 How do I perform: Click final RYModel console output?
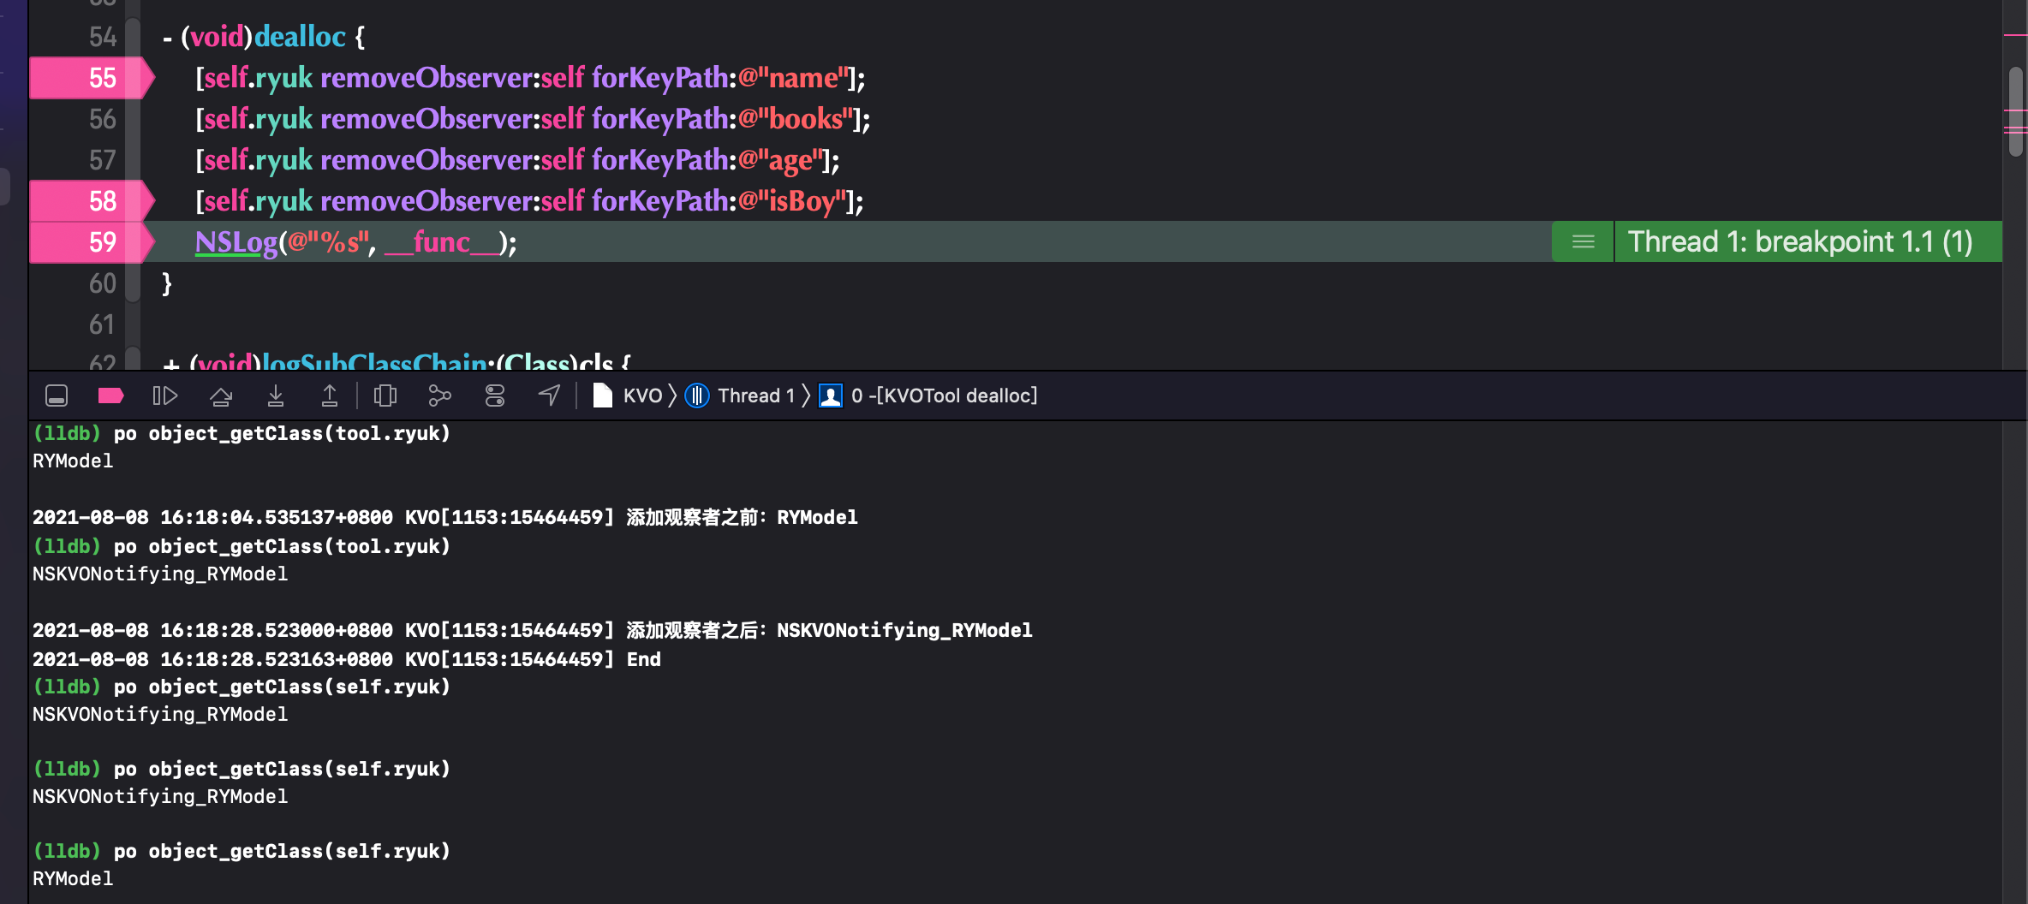(x=73, y=878)
